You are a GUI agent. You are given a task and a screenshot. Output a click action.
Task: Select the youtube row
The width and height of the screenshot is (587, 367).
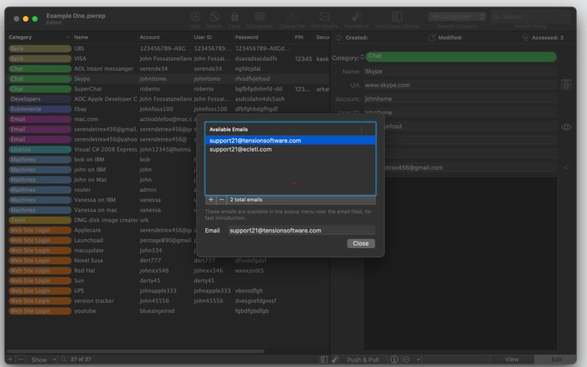click(x=168, y=311)
